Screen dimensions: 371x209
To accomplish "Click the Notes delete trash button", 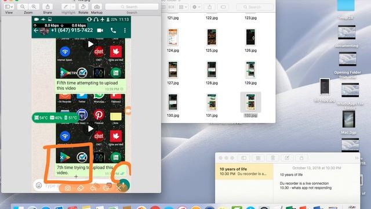I will 272,158.
